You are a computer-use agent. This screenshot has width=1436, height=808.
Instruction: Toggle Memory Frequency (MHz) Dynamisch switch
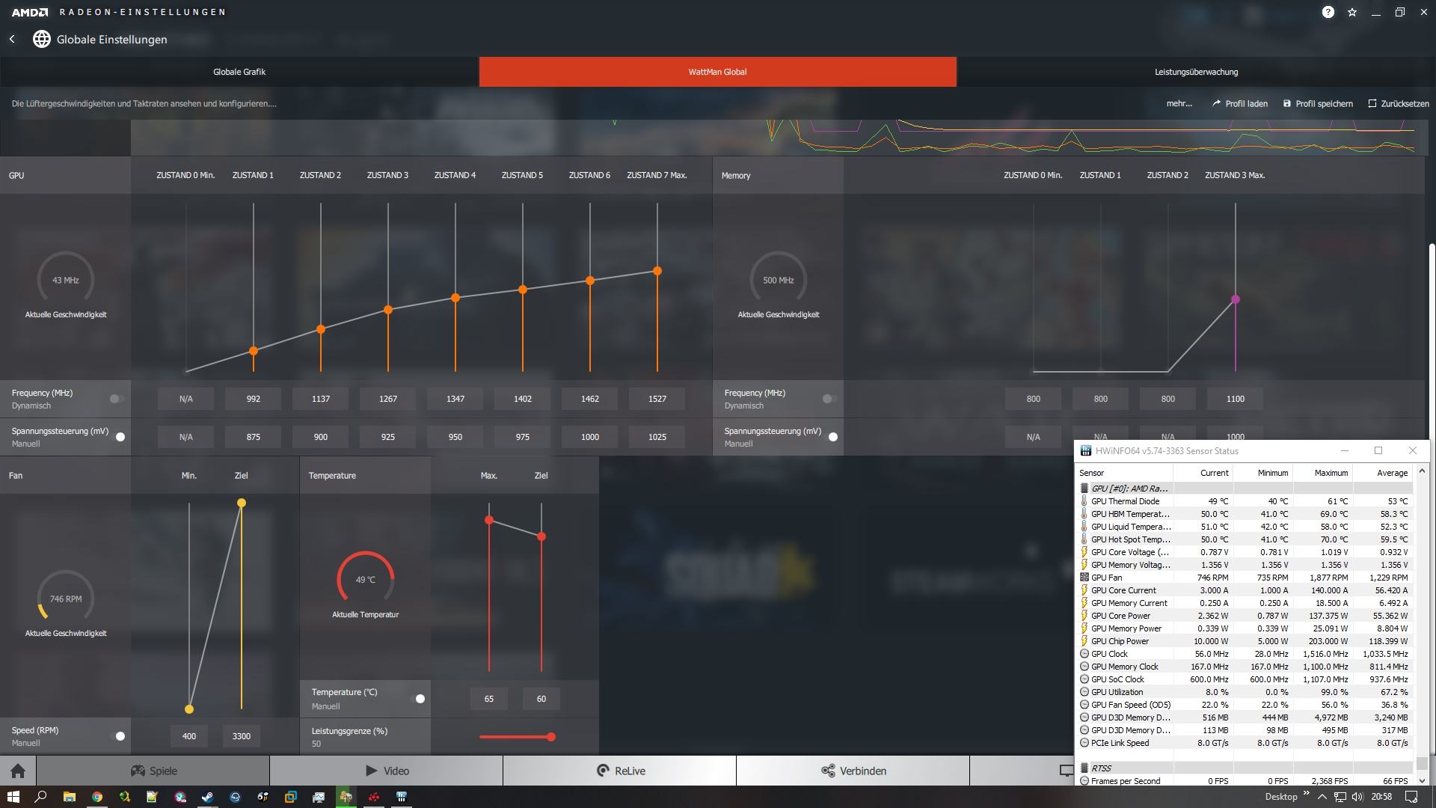(829, 399)
